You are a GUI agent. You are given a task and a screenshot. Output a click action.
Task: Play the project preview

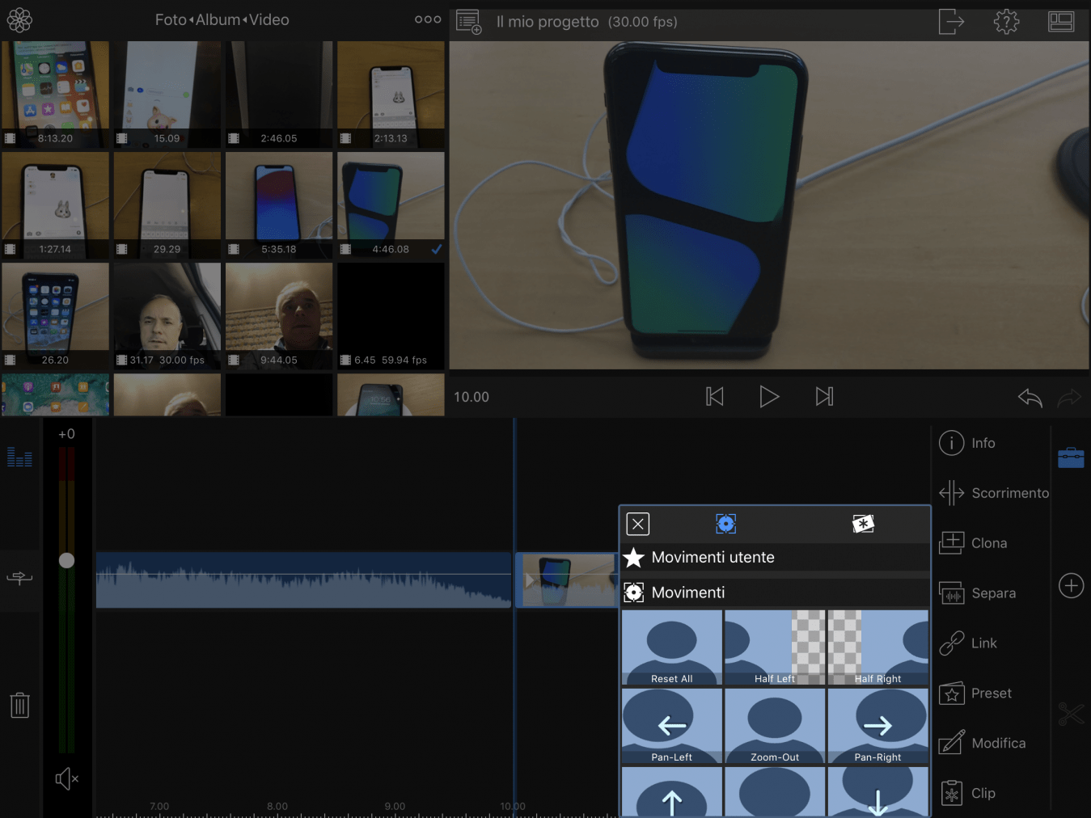point(769,397)
